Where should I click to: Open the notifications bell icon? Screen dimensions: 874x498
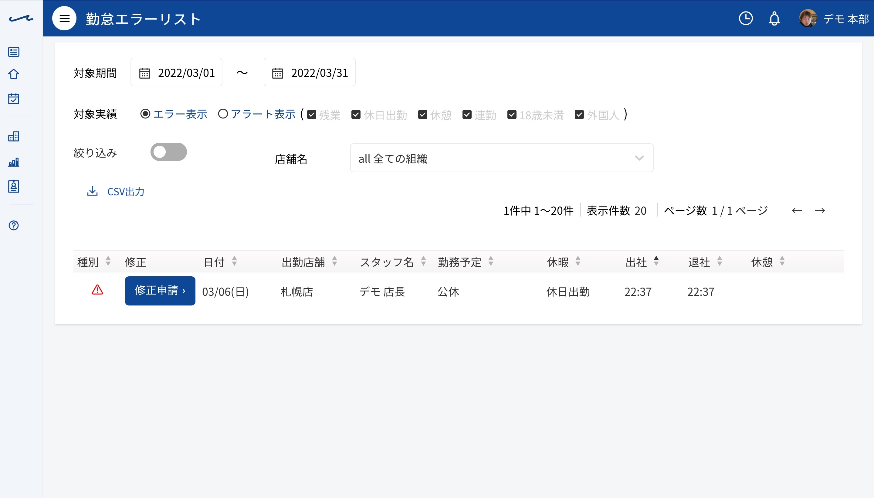[774, 19]
